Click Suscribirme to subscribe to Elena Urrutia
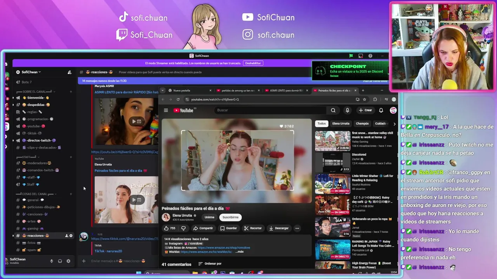 (x=230, y=217)
